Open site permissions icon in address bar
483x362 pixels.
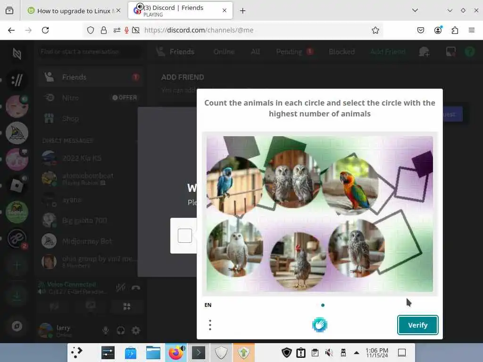click(117, 30)
